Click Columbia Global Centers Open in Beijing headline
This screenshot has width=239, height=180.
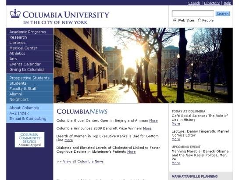tap(102, 120)
